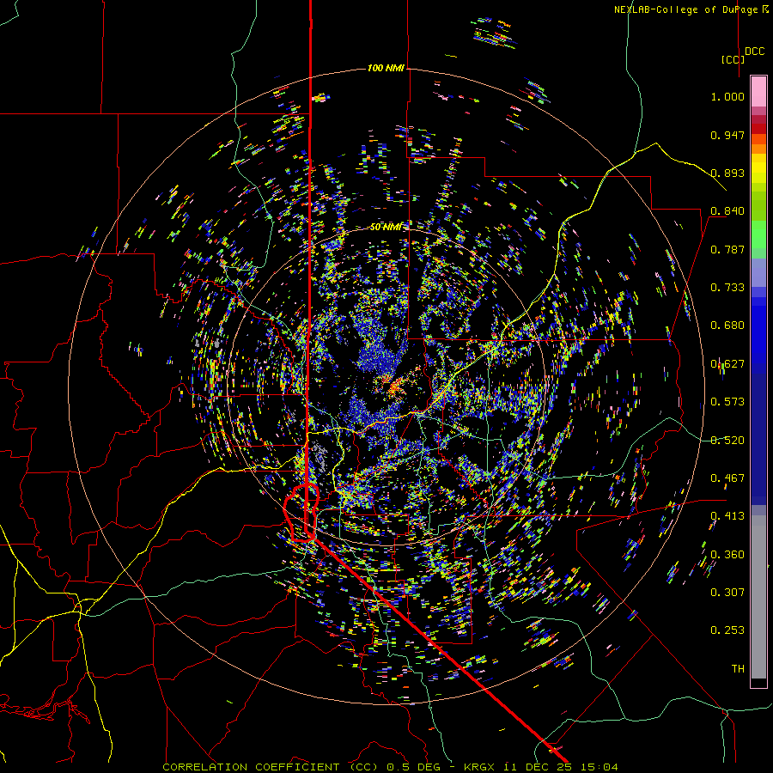Click the 0.360 legend value
This screenshot has width=773, height=773.
point(727,555)
